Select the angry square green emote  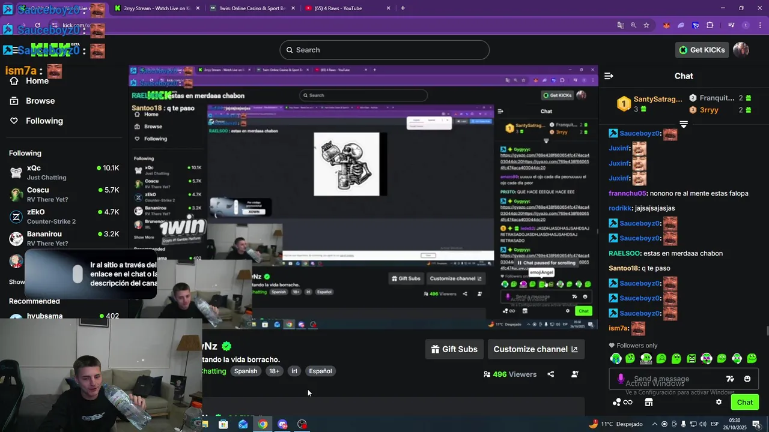[691, 358]
